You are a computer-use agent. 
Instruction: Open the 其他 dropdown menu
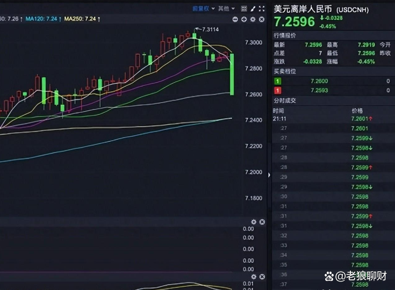pyautogui.click(x=226, y=9)
